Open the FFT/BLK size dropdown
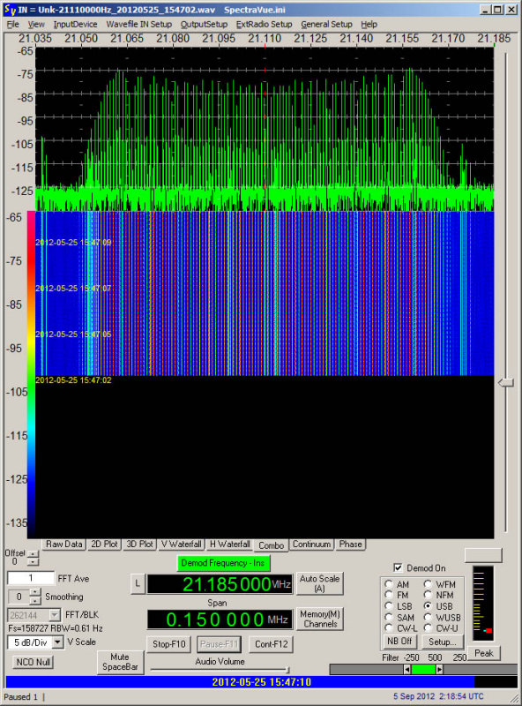Viewport: 522px width, 706px height. pos(55,614)
